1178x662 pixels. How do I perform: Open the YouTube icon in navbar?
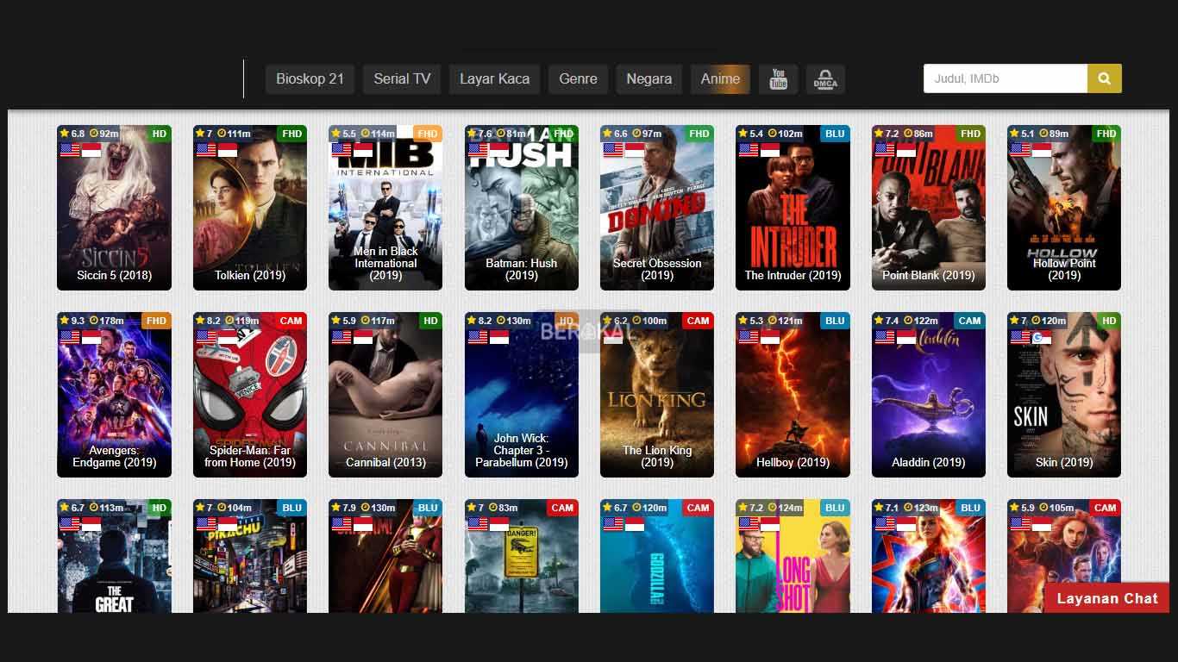click(x=779, y=79)
